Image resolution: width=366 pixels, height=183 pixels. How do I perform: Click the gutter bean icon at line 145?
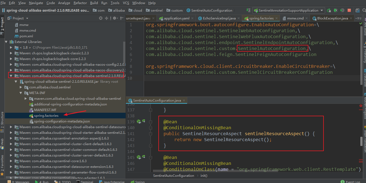(x=139, y=157)
